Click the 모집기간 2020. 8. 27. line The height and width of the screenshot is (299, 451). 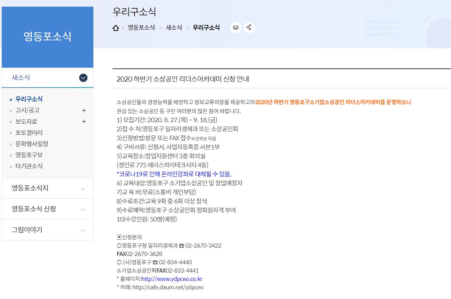pos(167,120)
